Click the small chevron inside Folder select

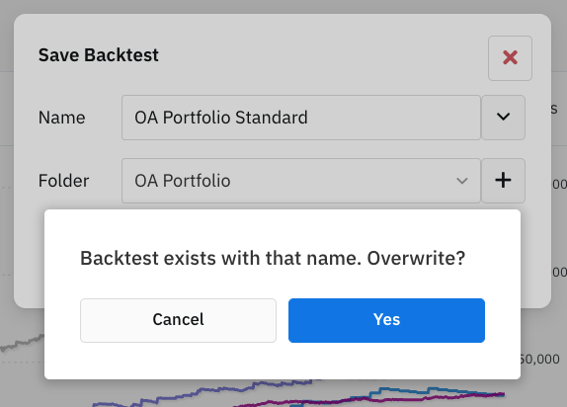coord(462,181)
